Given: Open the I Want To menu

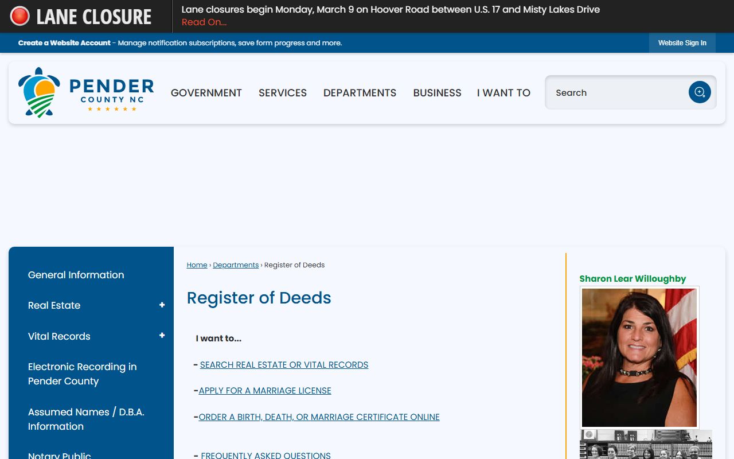Looking at the screenshot, I should click(x=504, y=93).
